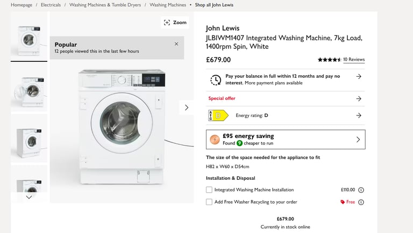This screenshot has height=233, width=413.
Task: Click the main washing machine image
Action: [122, 127]
